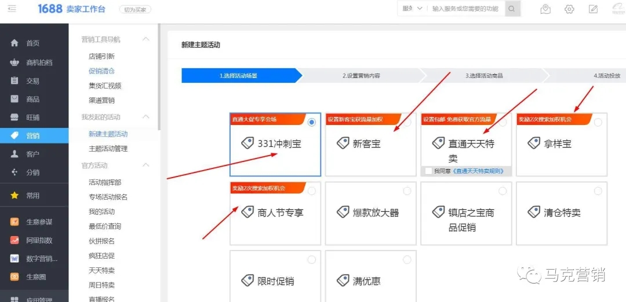The height and width of the screenshot is (302, 626).
Task: Open 活动指挥部 menu item
Action: (x=105, y=182)
